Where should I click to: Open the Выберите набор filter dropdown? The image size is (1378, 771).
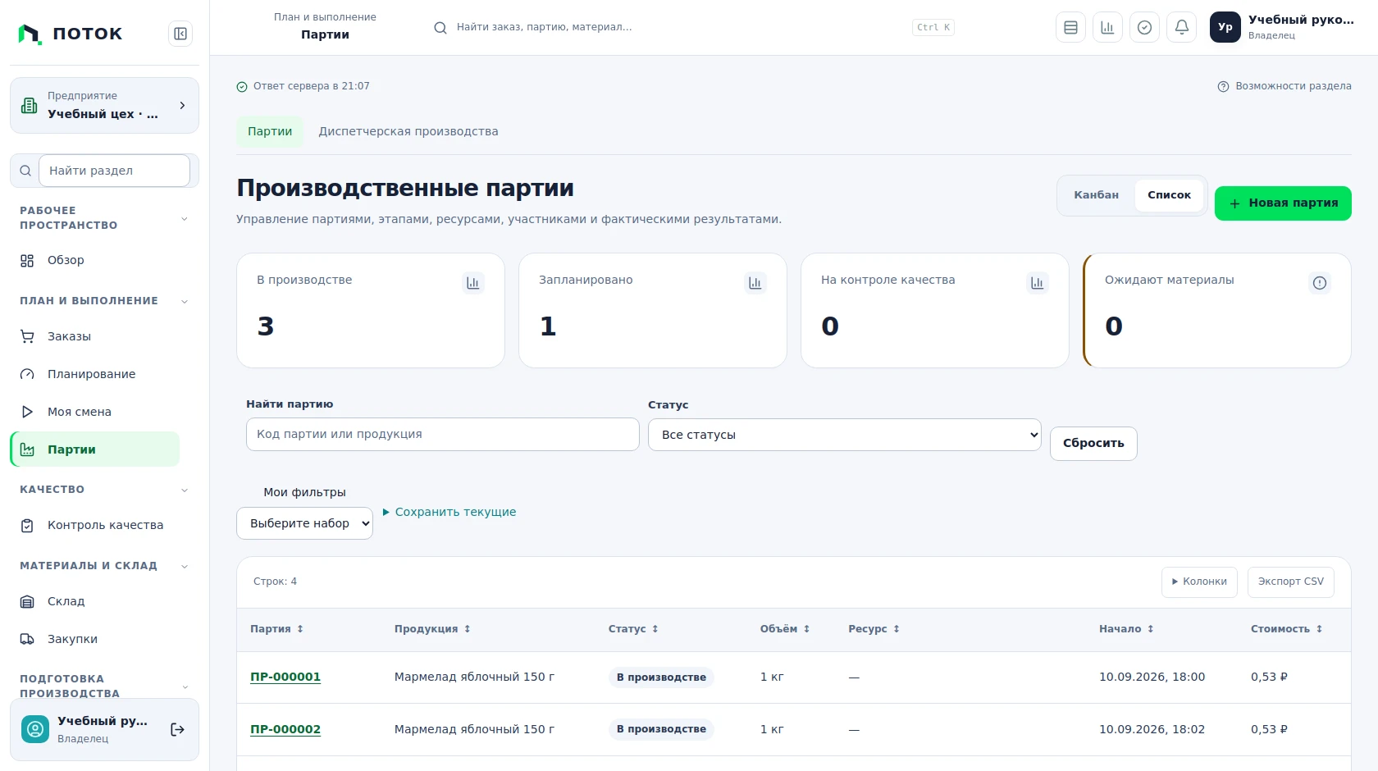point(304,523)
